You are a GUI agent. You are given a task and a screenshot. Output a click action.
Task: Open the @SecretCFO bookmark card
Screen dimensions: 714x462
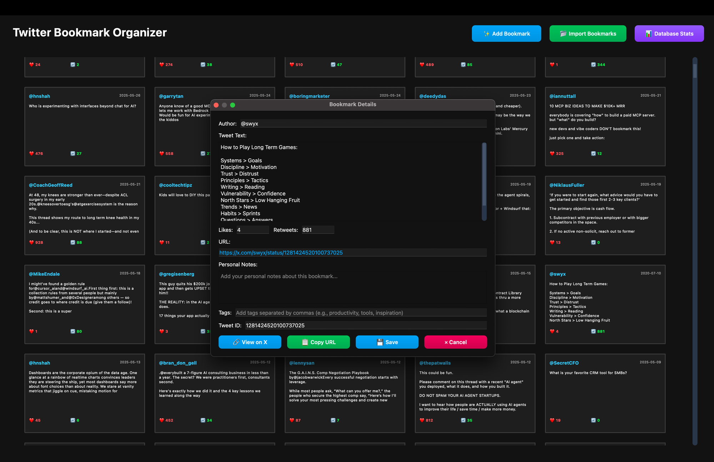(605, 393)
